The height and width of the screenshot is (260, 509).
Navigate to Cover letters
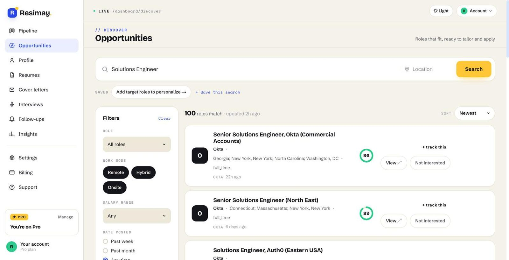(x=42, y=90)
